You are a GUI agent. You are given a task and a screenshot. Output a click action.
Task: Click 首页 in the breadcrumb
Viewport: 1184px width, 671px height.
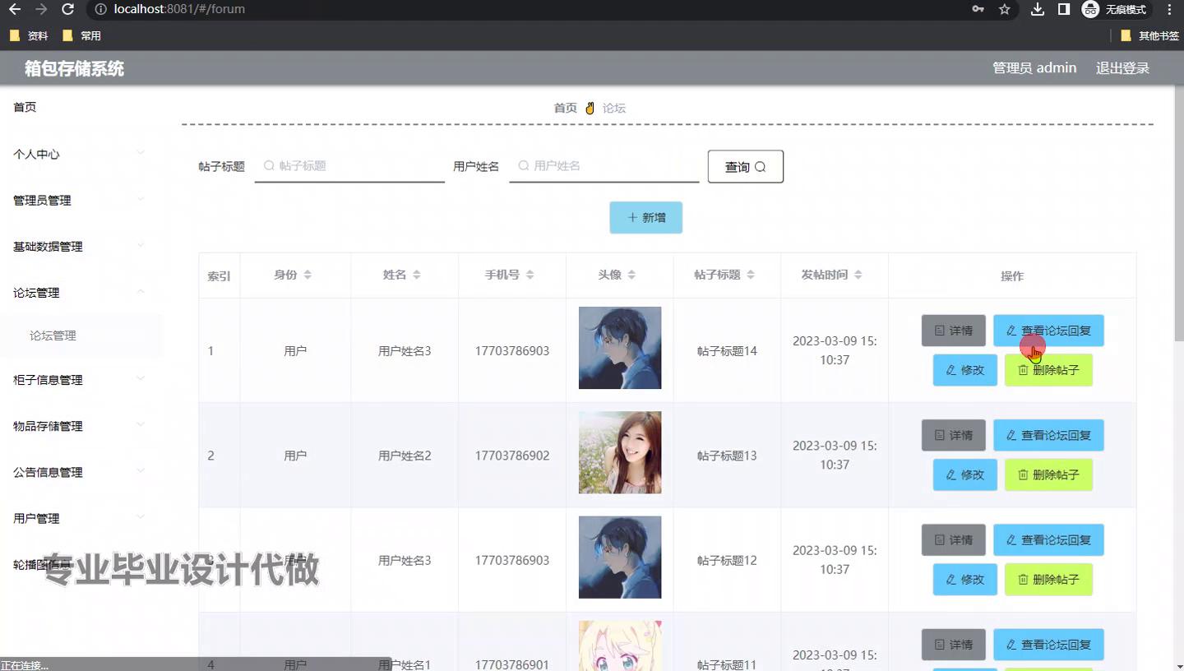[565, 108]
